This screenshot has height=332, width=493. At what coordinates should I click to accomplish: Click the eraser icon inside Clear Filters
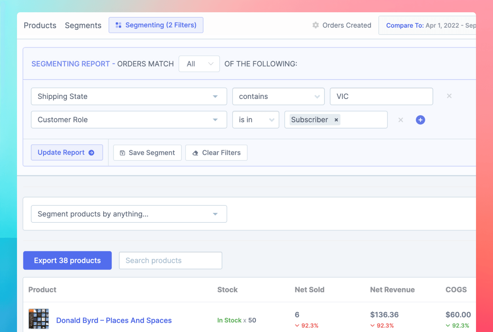point(195,152)
